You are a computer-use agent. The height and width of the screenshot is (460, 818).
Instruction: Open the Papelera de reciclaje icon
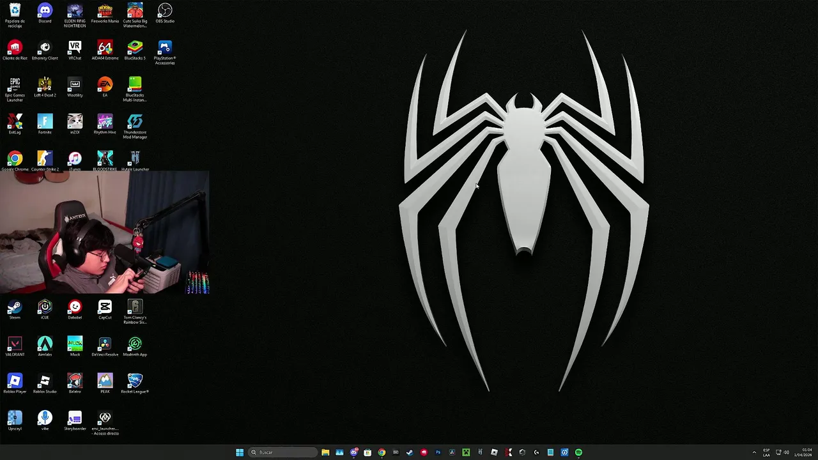click(15, 15)
